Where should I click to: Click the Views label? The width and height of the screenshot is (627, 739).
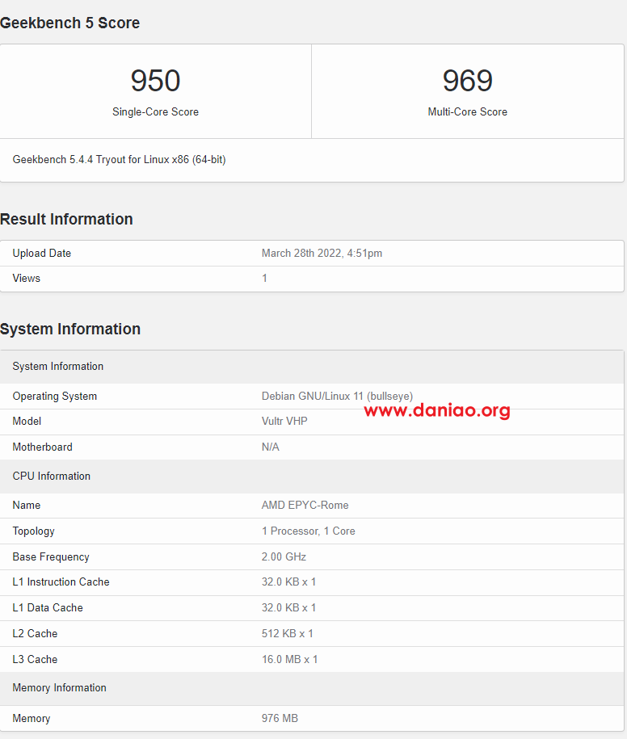[27, 278]
